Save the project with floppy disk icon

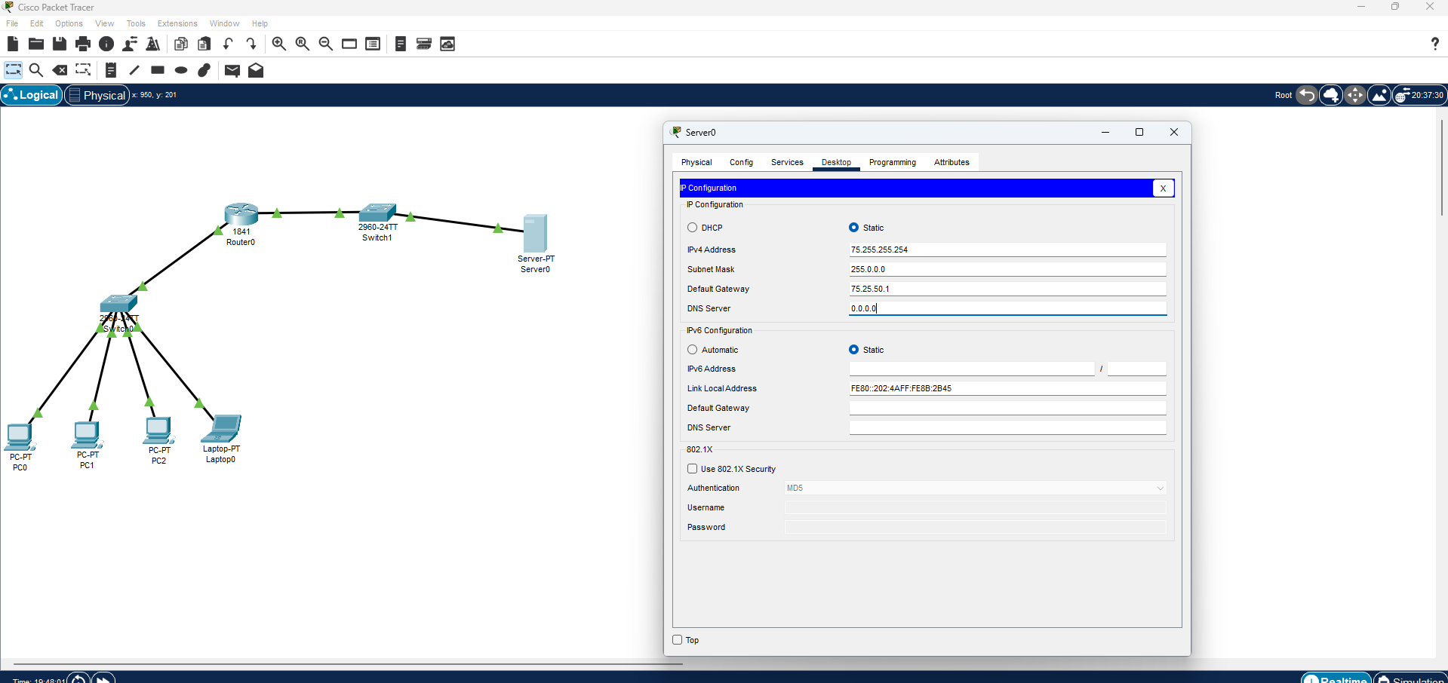[59, 44]
